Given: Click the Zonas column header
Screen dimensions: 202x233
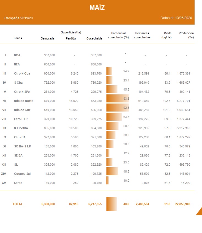Looking at the screenshot, I should point(18,38).
